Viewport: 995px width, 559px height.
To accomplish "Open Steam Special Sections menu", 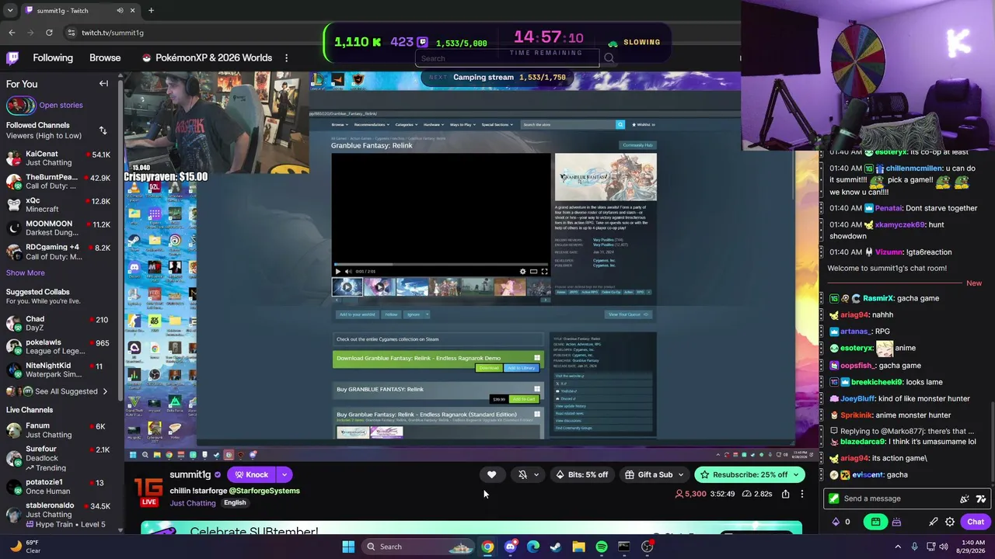I will coord(497,124).
